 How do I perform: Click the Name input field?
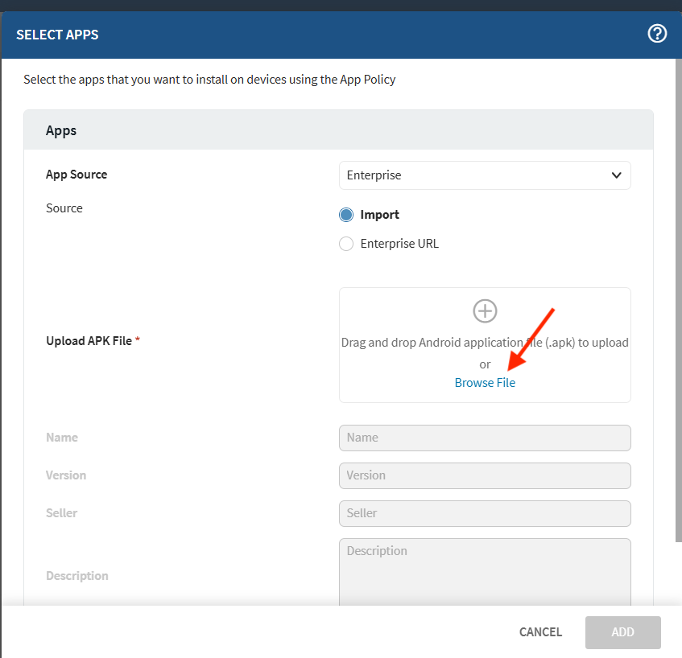(485, 438)
